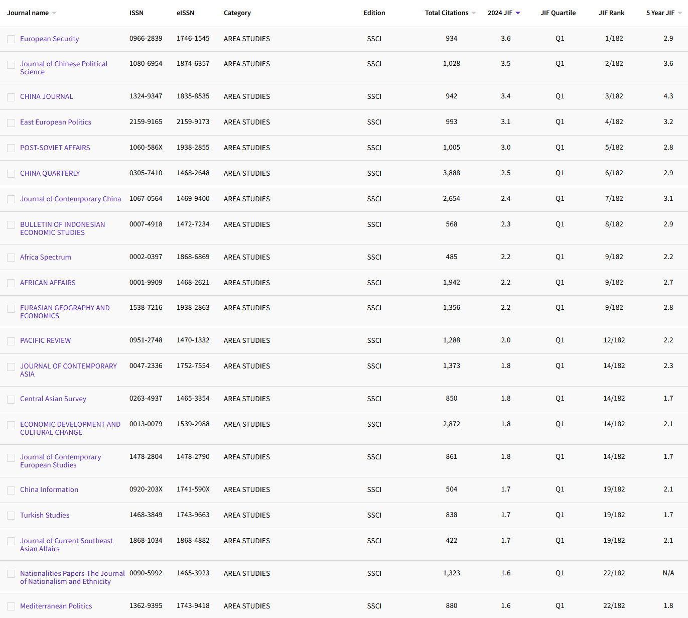Click the eISSN column header

185,13
